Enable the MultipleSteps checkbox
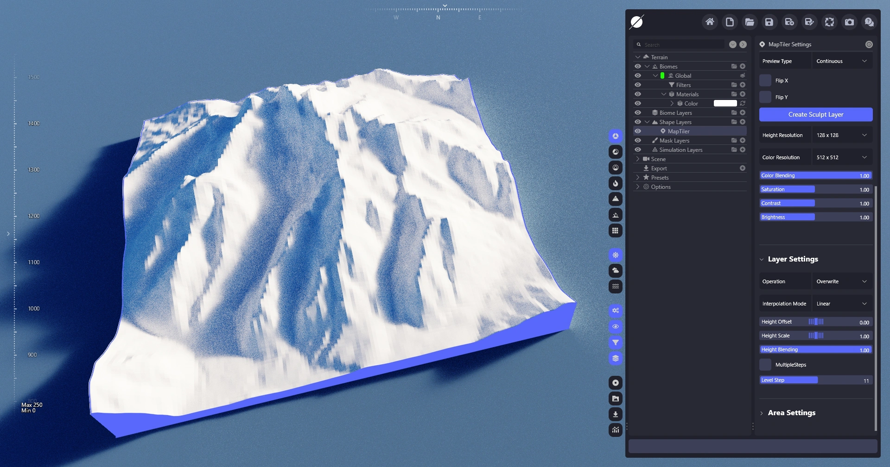This screenshot has width=890, height=467. [x=765, y=365]
